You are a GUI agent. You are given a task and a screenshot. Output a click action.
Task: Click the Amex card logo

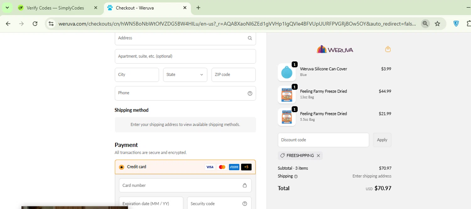[x=234, y=167]
